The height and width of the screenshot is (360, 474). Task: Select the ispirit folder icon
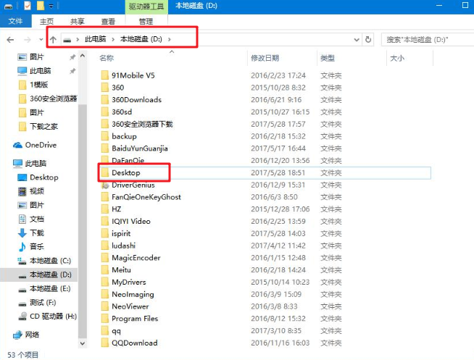[105, 233]
